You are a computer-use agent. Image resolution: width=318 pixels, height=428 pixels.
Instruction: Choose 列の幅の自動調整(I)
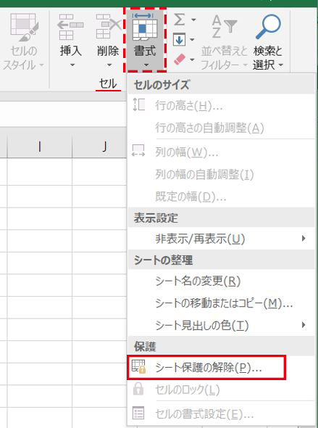221,174
